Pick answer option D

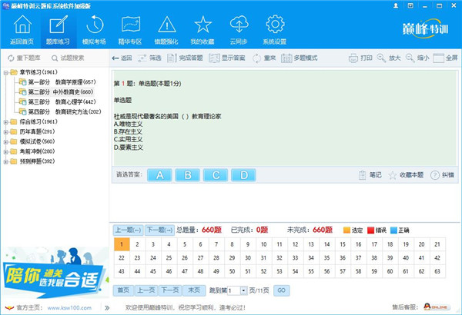[x=243, y=175]
